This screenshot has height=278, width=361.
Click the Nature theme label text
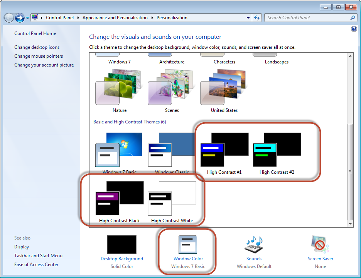coord(120,110)
